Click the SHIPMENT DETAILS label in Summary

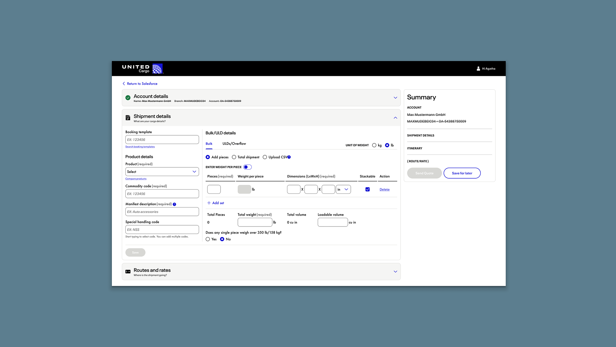421,136
